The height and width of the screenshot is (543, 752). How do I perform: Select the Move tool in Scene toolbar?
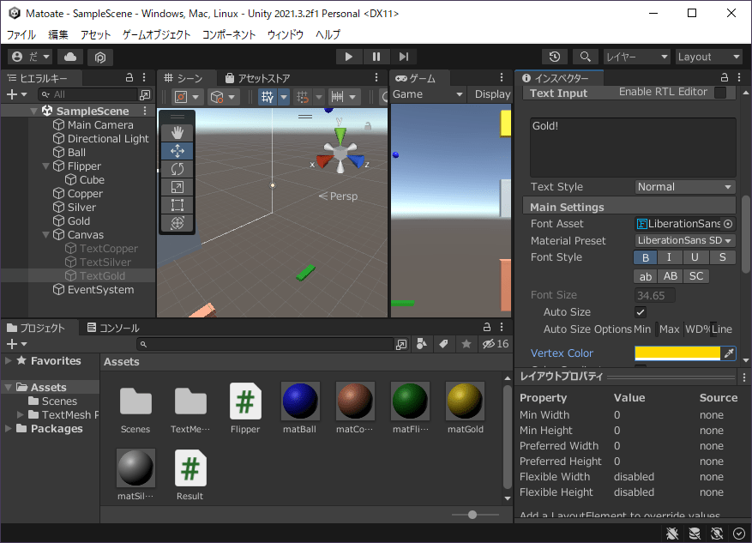[177, 151]
